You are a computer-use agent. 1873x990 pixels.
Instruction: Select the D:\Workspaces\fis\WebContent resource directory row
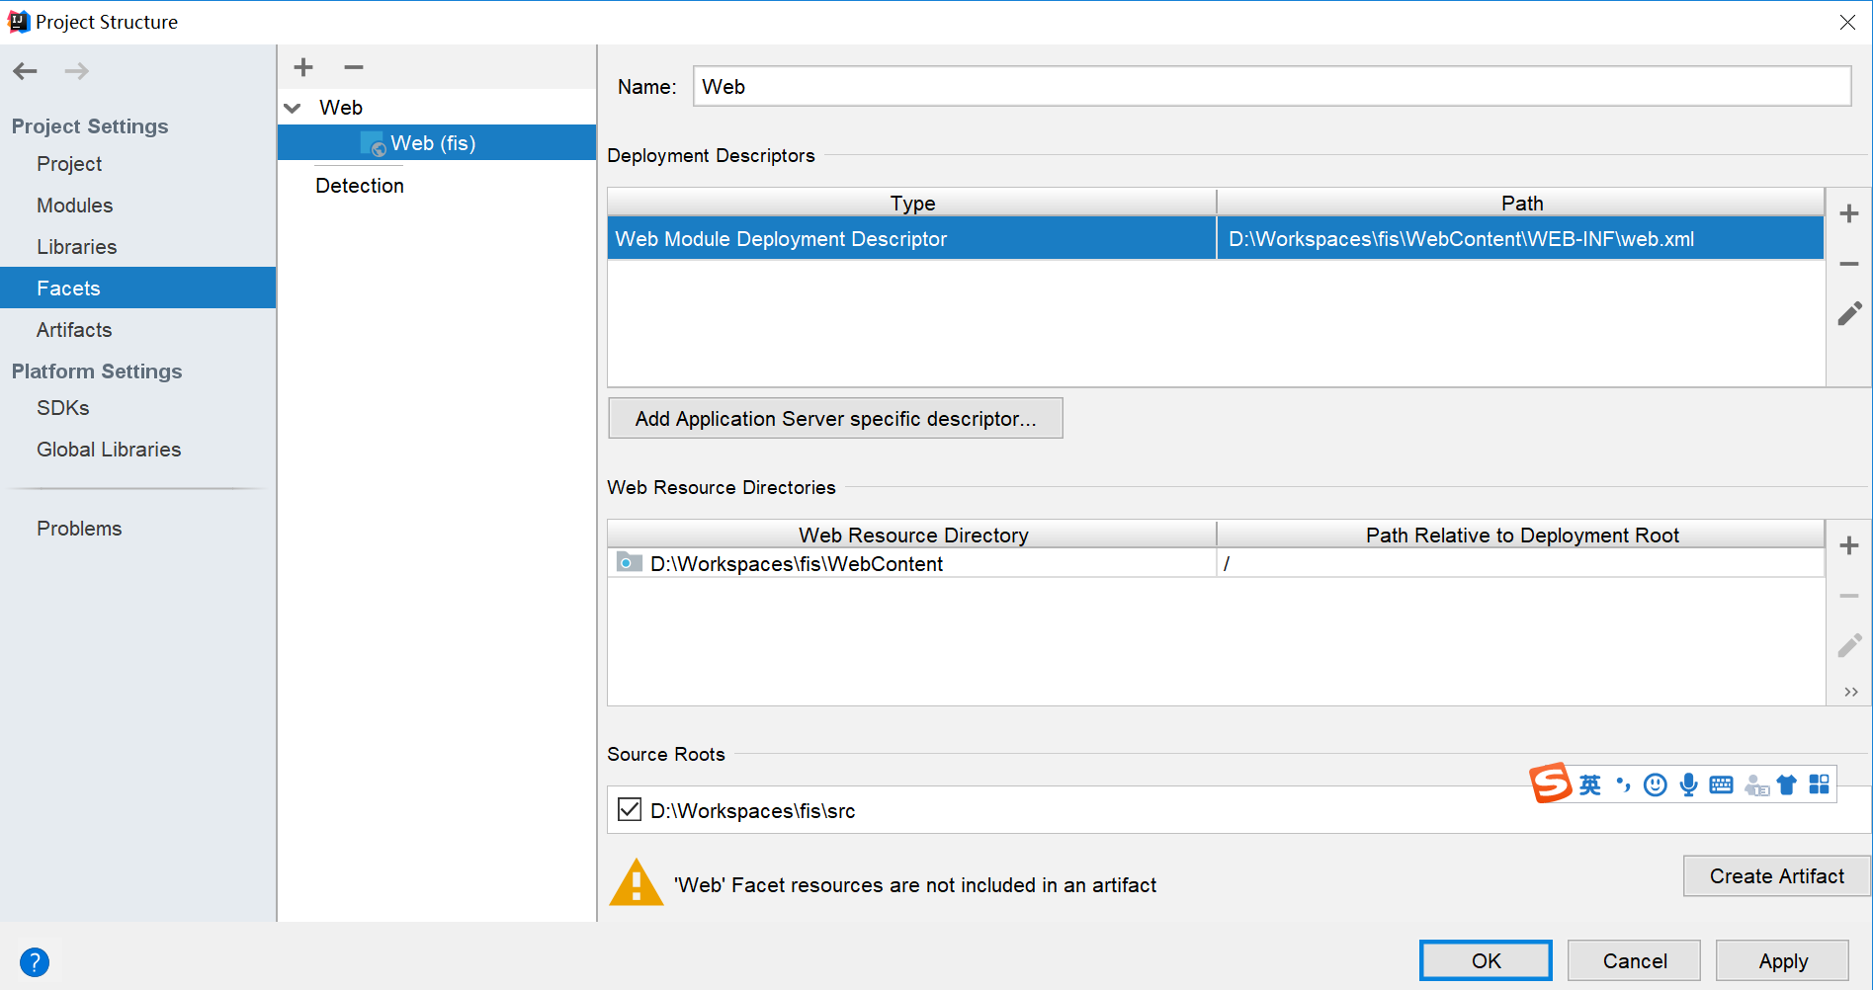pos(1216,563)
